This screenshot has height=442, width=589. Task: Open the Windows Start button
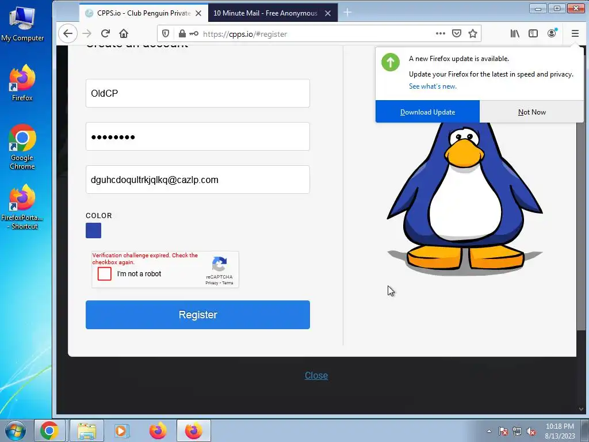16,430
